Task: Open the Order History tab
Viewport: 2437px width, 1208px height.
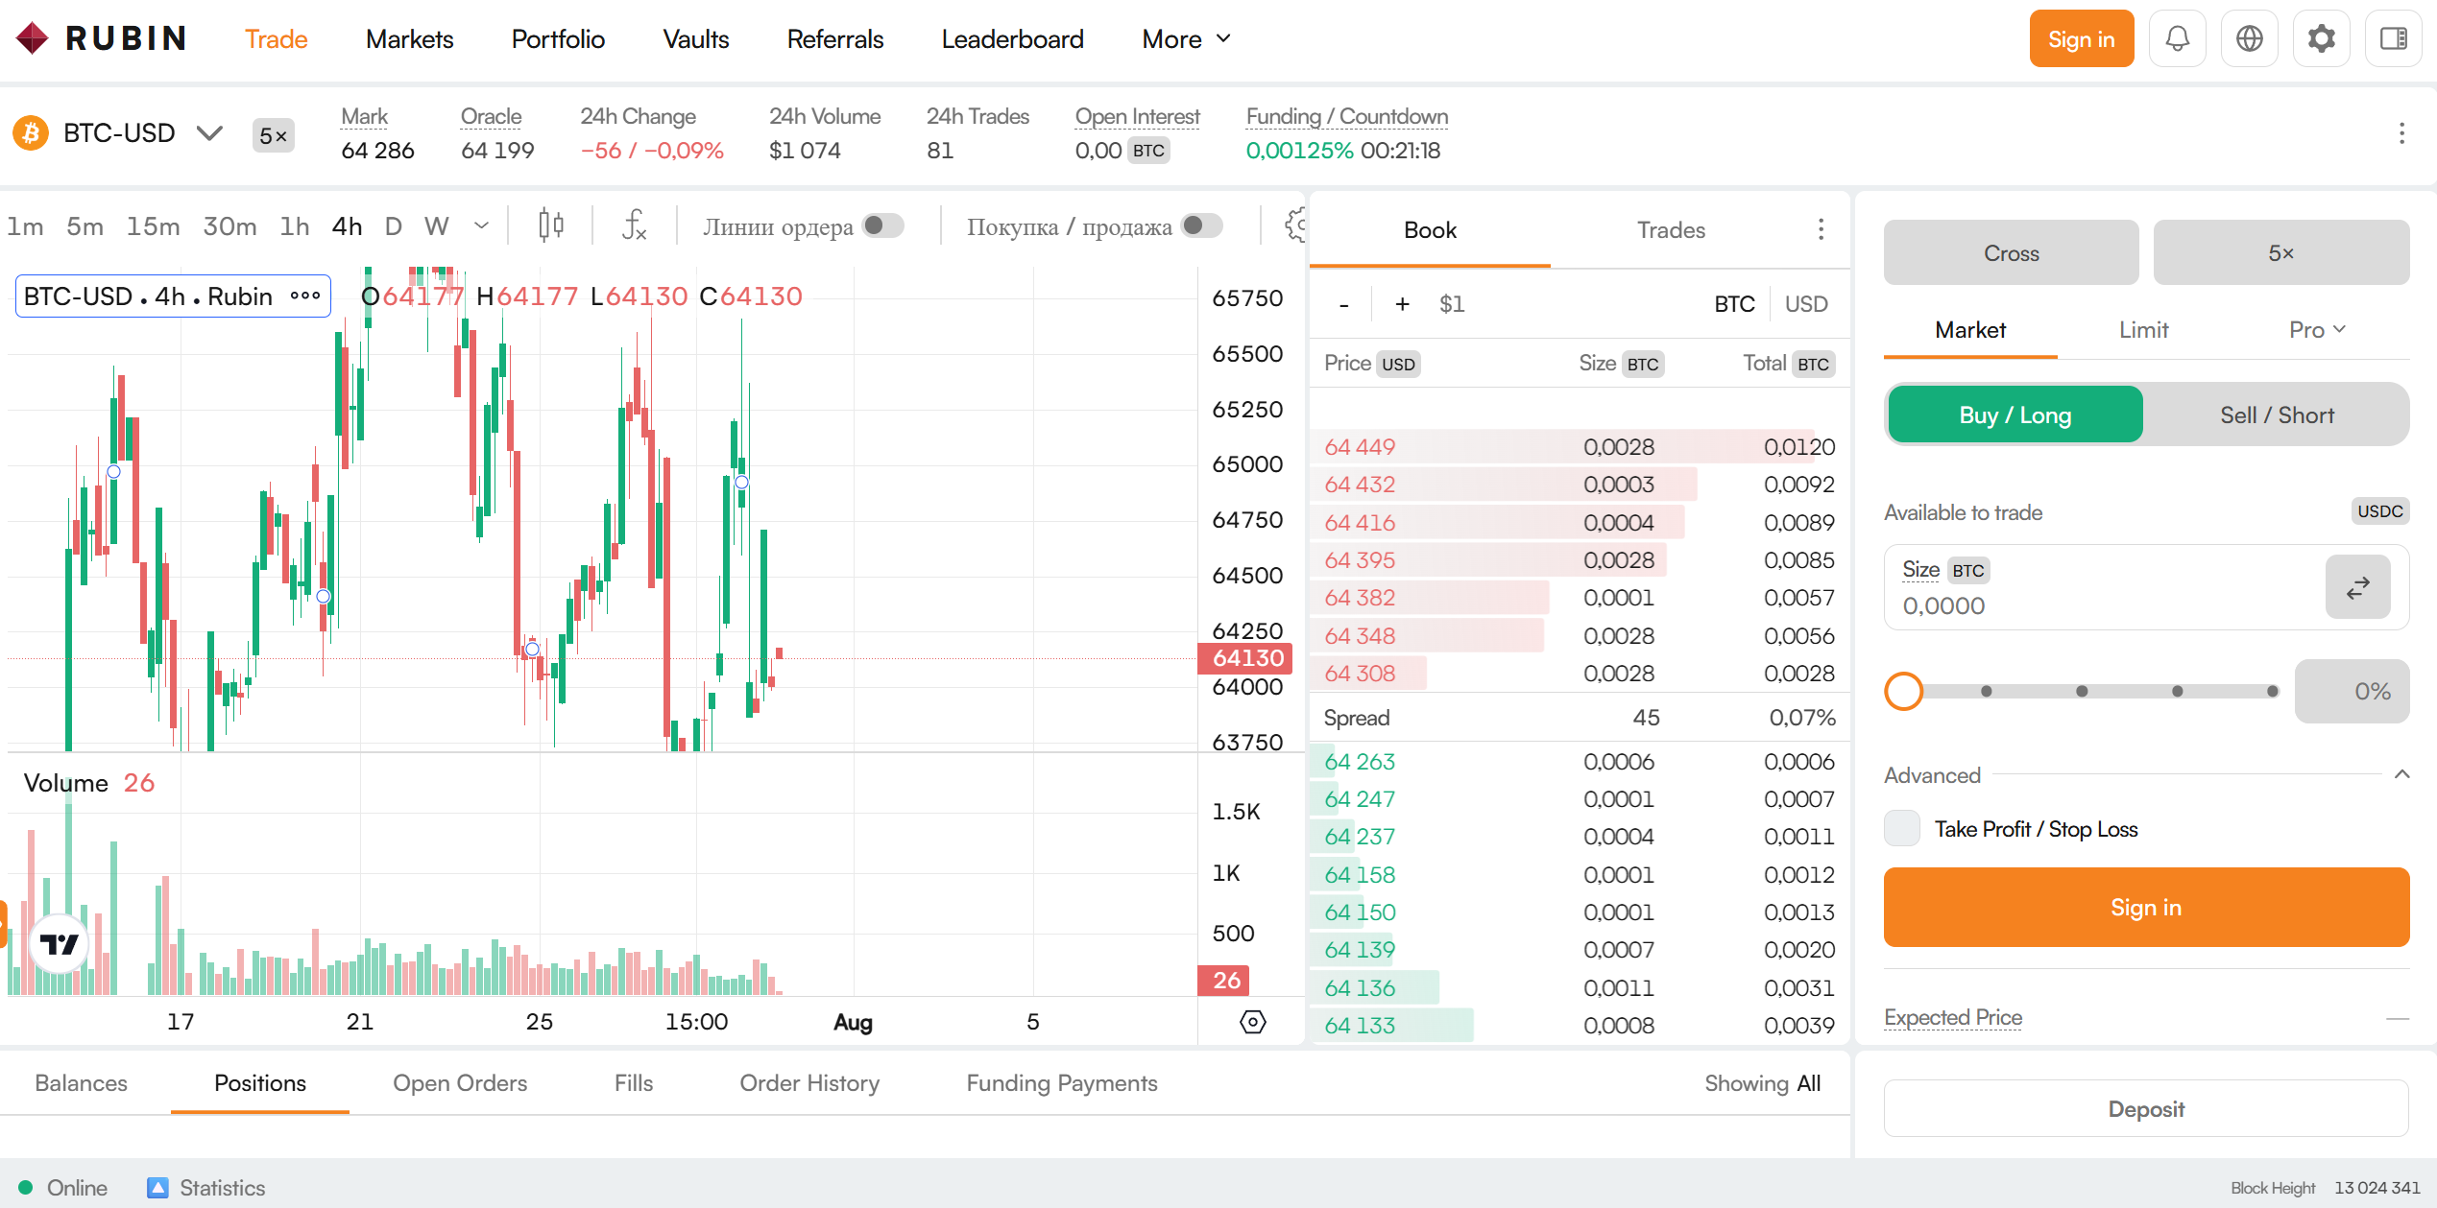Action: point(809,1083)
